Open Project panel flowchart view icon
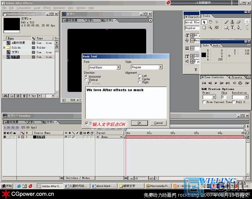 [x=57, y=46]
